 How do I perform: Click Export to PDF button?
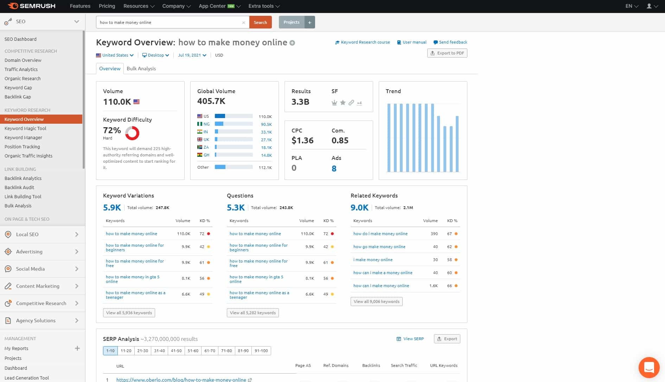pos(447,53)
